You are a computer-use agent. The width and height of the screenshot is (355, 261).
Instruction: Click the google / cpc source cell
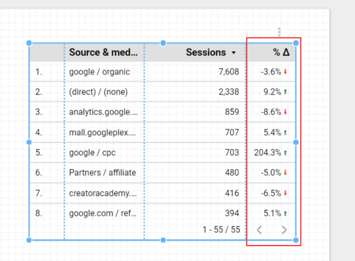click(92, 153)
